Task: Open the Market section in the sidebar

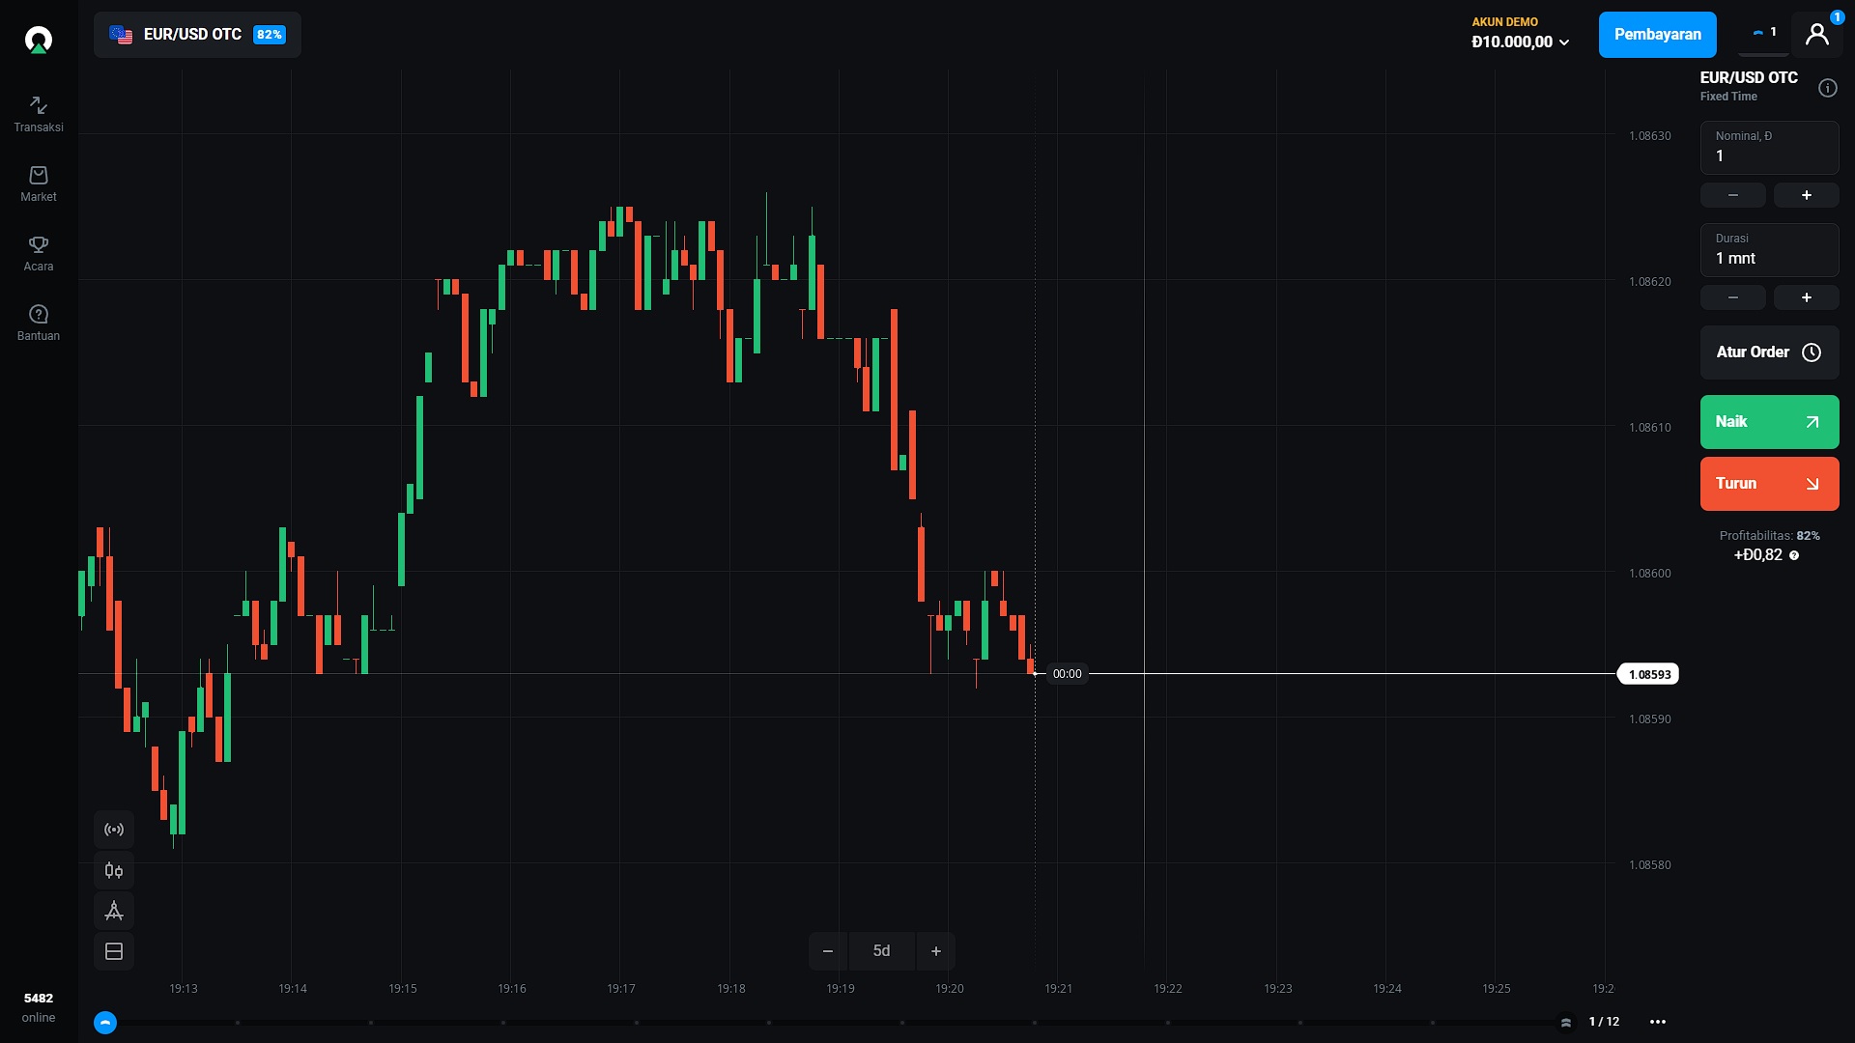Action: click(38, 183)
